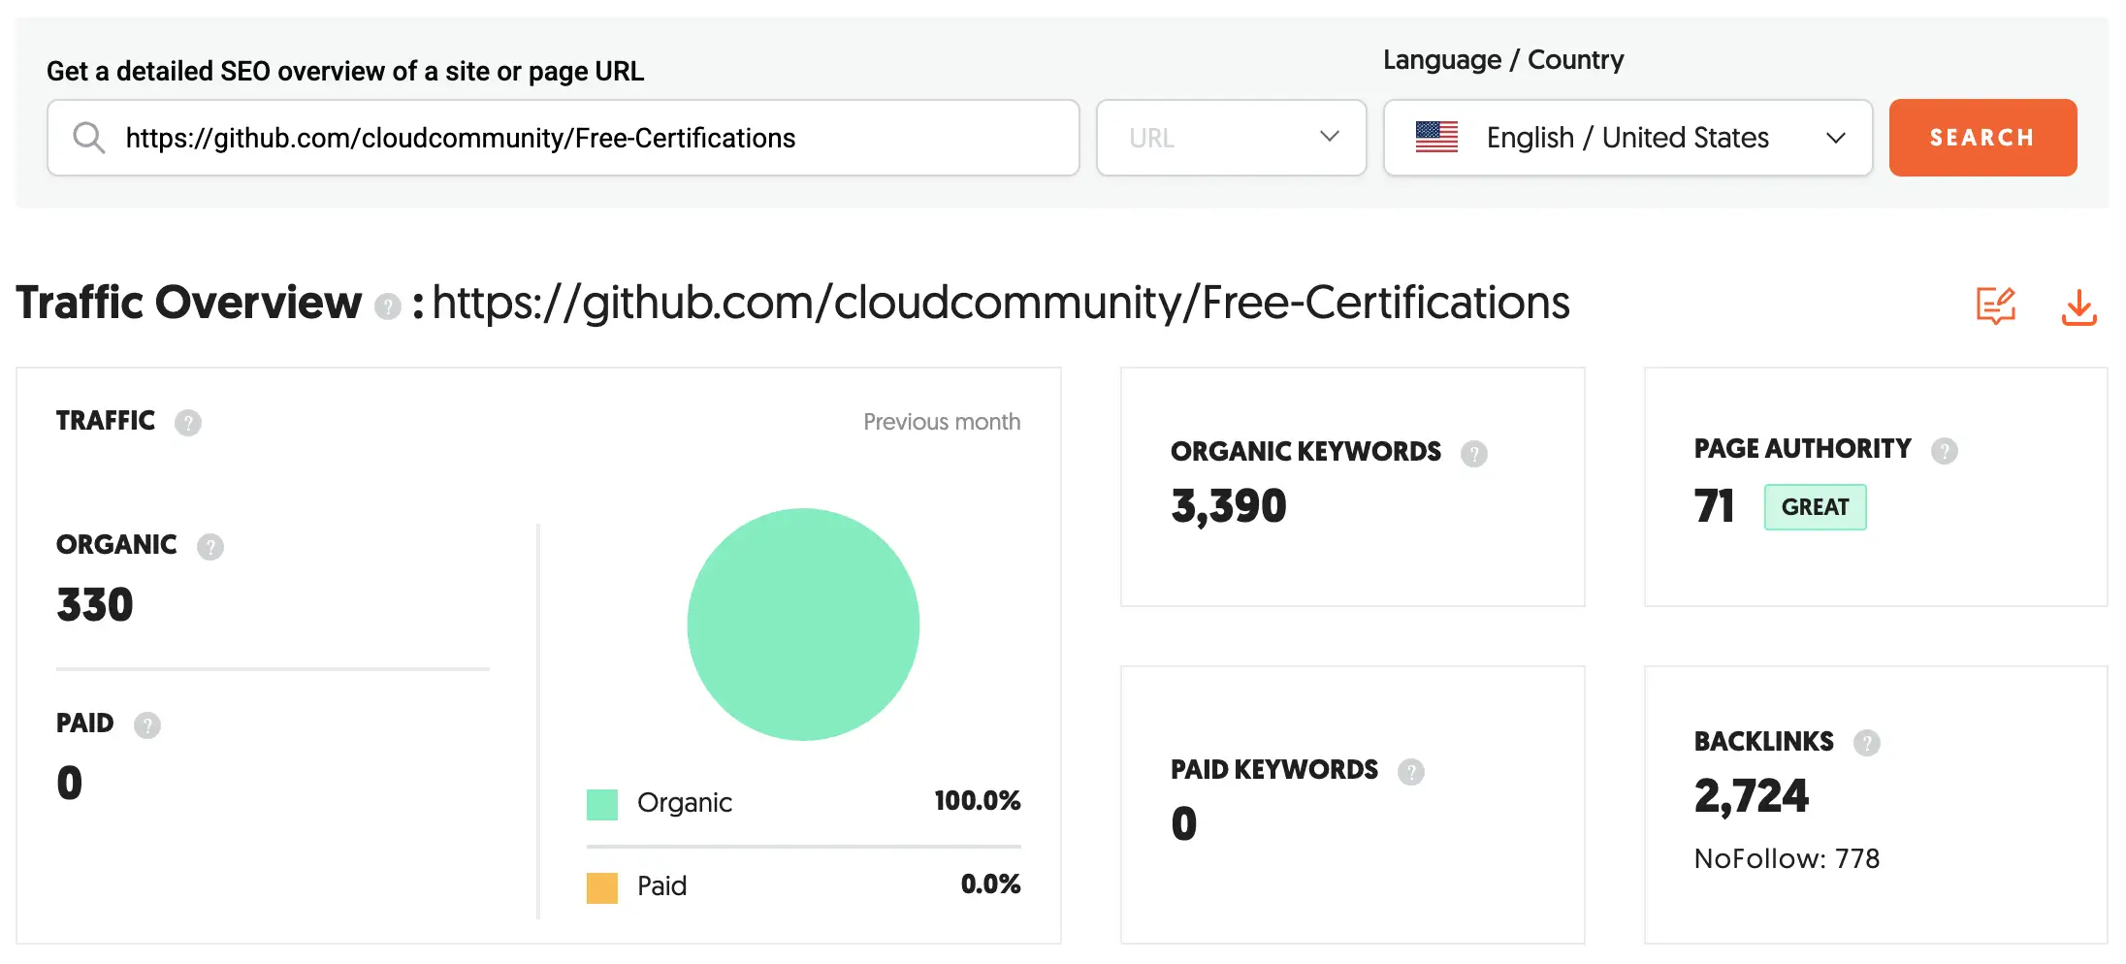Click the US flag in language selector
This screenshot has width=2126, height=964.
[1436, 138]
